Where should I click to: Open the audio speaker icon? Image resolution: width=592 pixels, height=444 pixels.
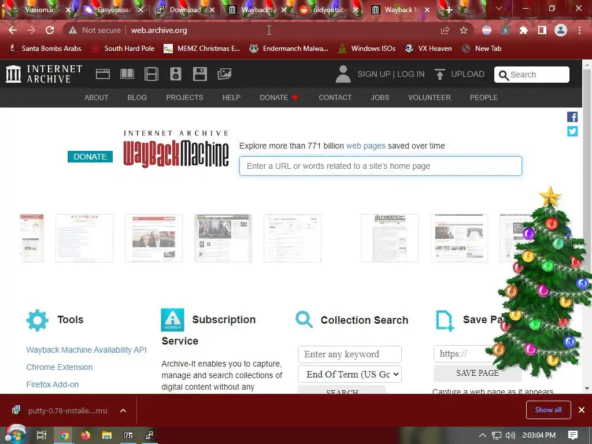(176, 74)
